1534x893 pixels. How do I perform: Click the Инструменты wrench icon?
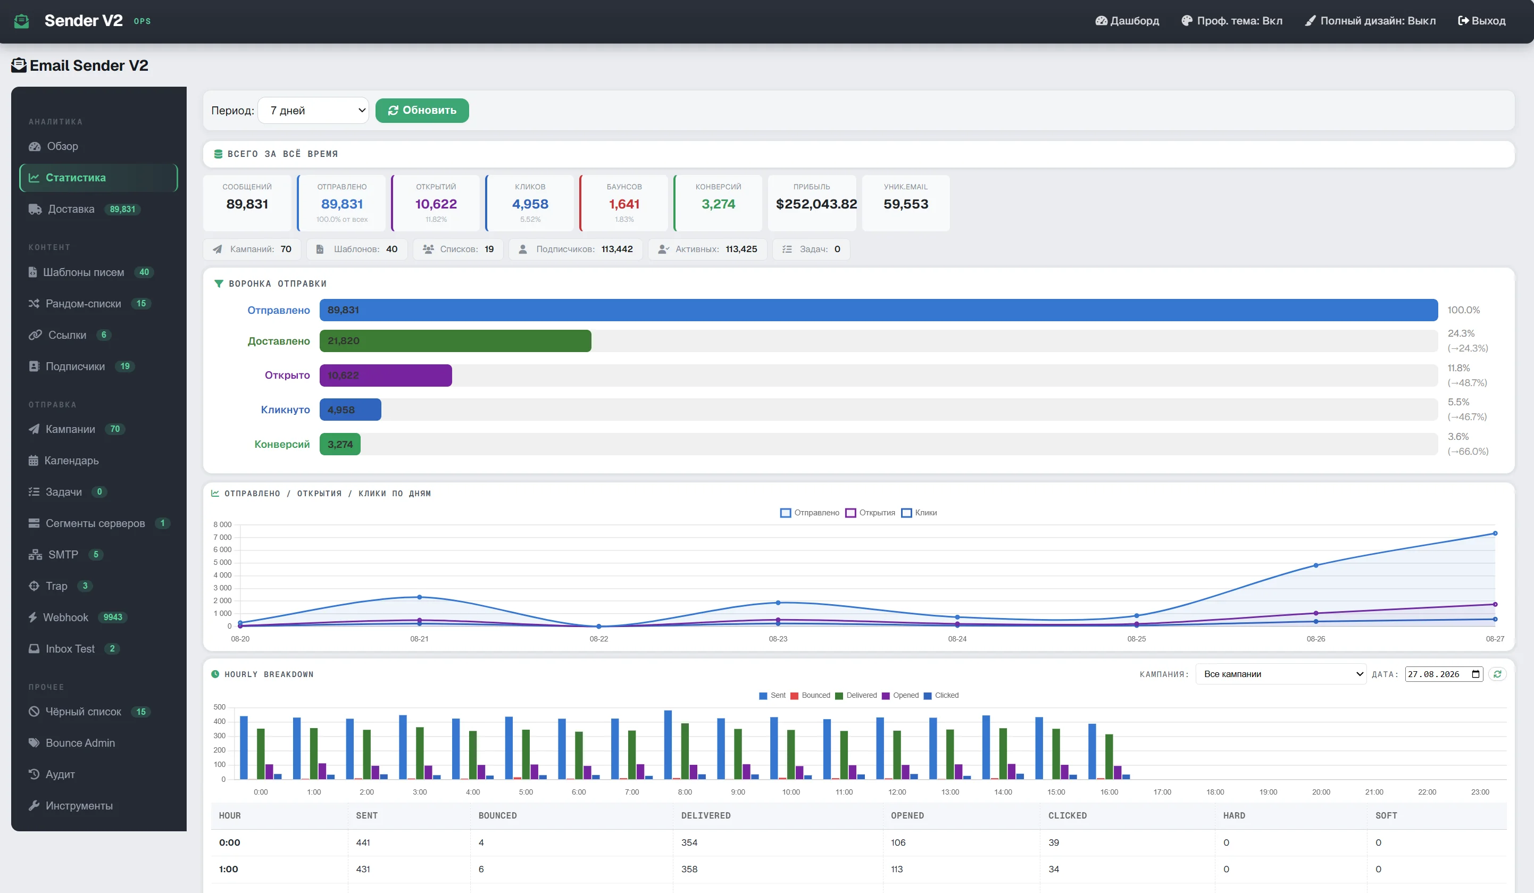pos(34,806)
